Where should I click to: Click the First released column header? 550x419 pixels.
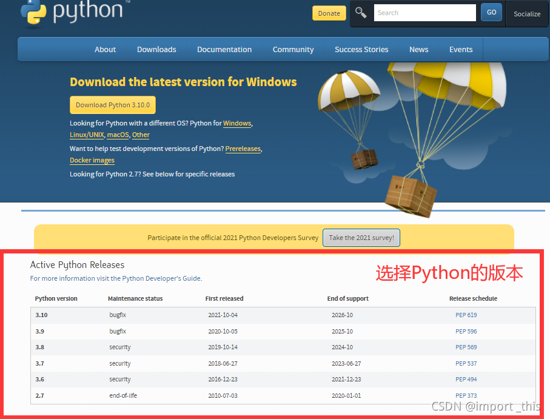(224, 299)
